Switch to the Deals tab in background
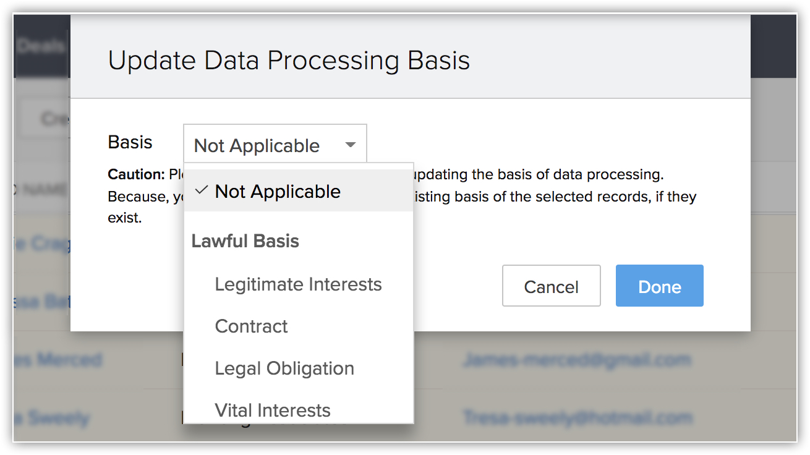The width and height of the screenshot is (810, 455). pyautogui.click(x=41, y=46)
